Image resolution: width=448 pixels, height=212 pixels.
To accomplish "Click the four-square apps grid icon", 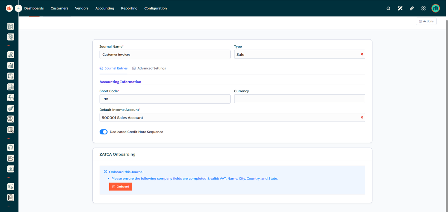I will point(423,8).
